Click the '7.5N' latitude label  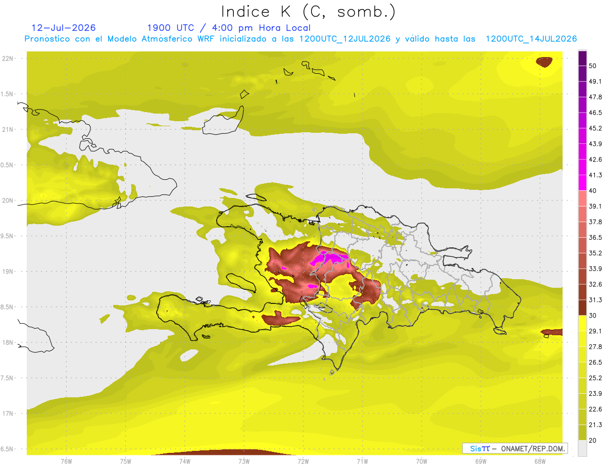(x=8, y=378)
